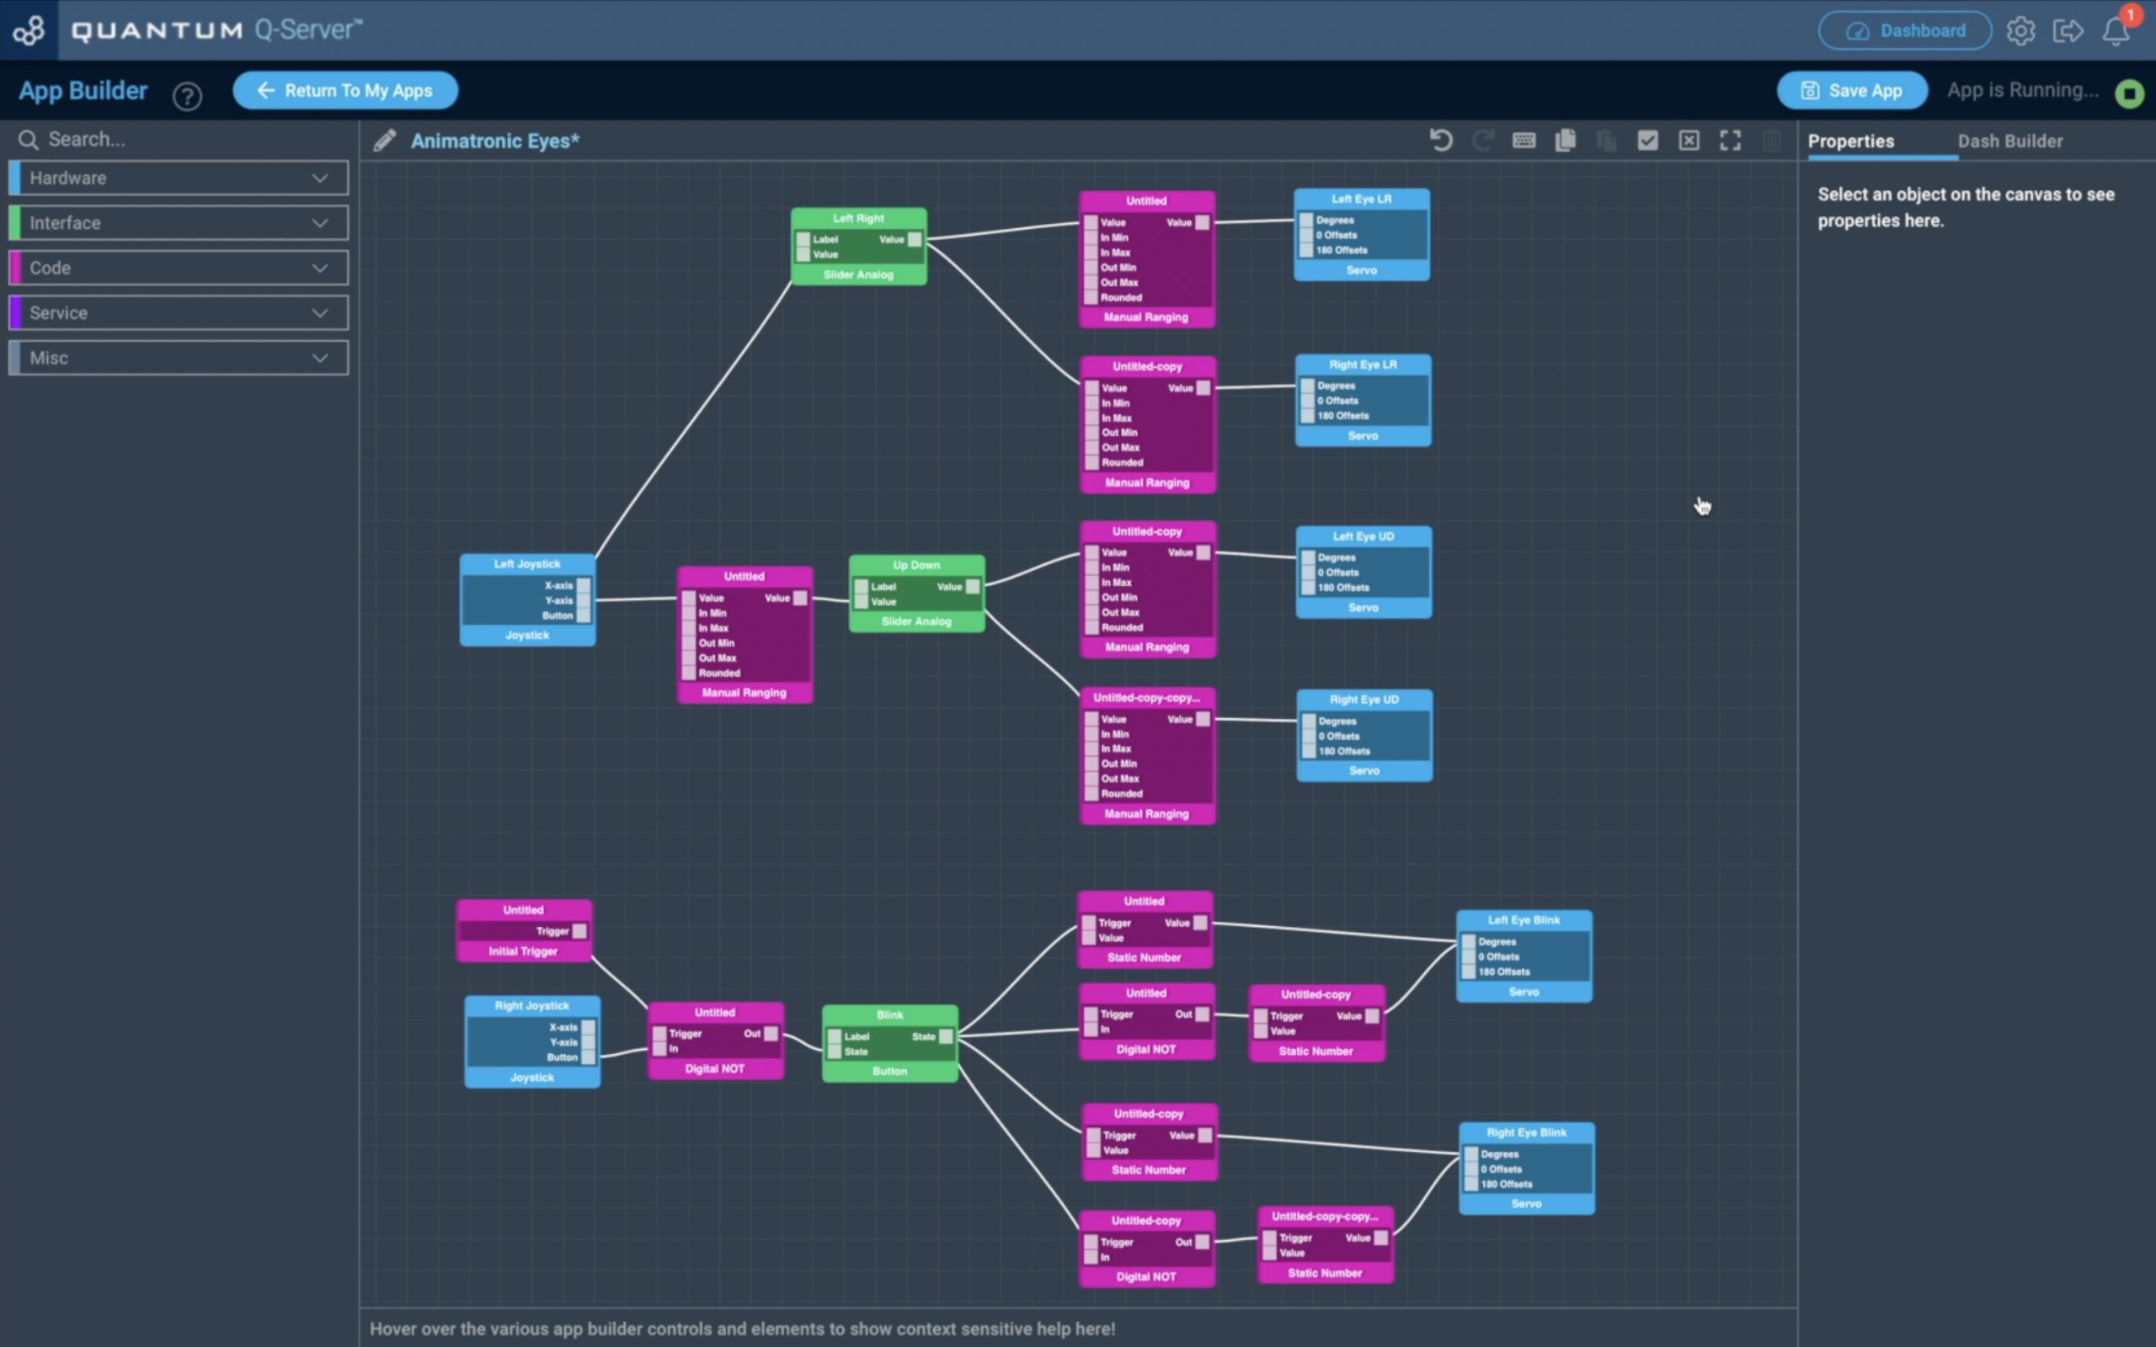Expand the Interface category dropdown
2156x1347 pixels.
pos(179,223)
